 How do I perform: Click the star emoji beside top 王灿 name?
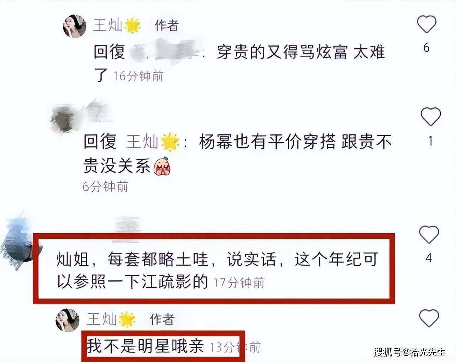click(132, 26)
